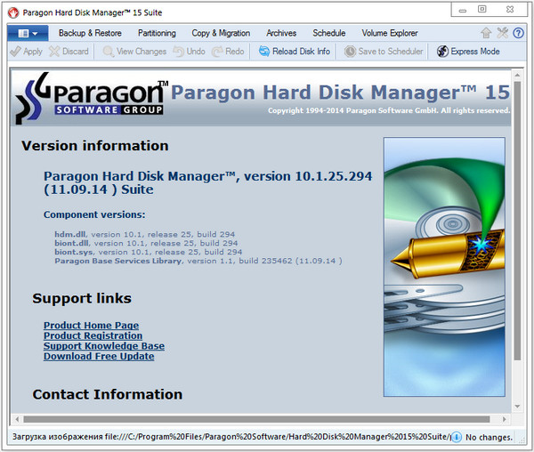
Task: Open the Schedule menu
Action: pyautogui.click(x=328, y=33)
